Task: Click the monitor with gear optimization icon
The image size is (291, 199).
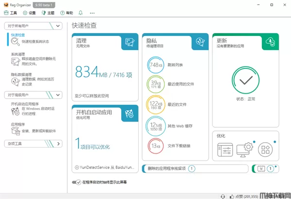Action: click(x=246, y=149)
